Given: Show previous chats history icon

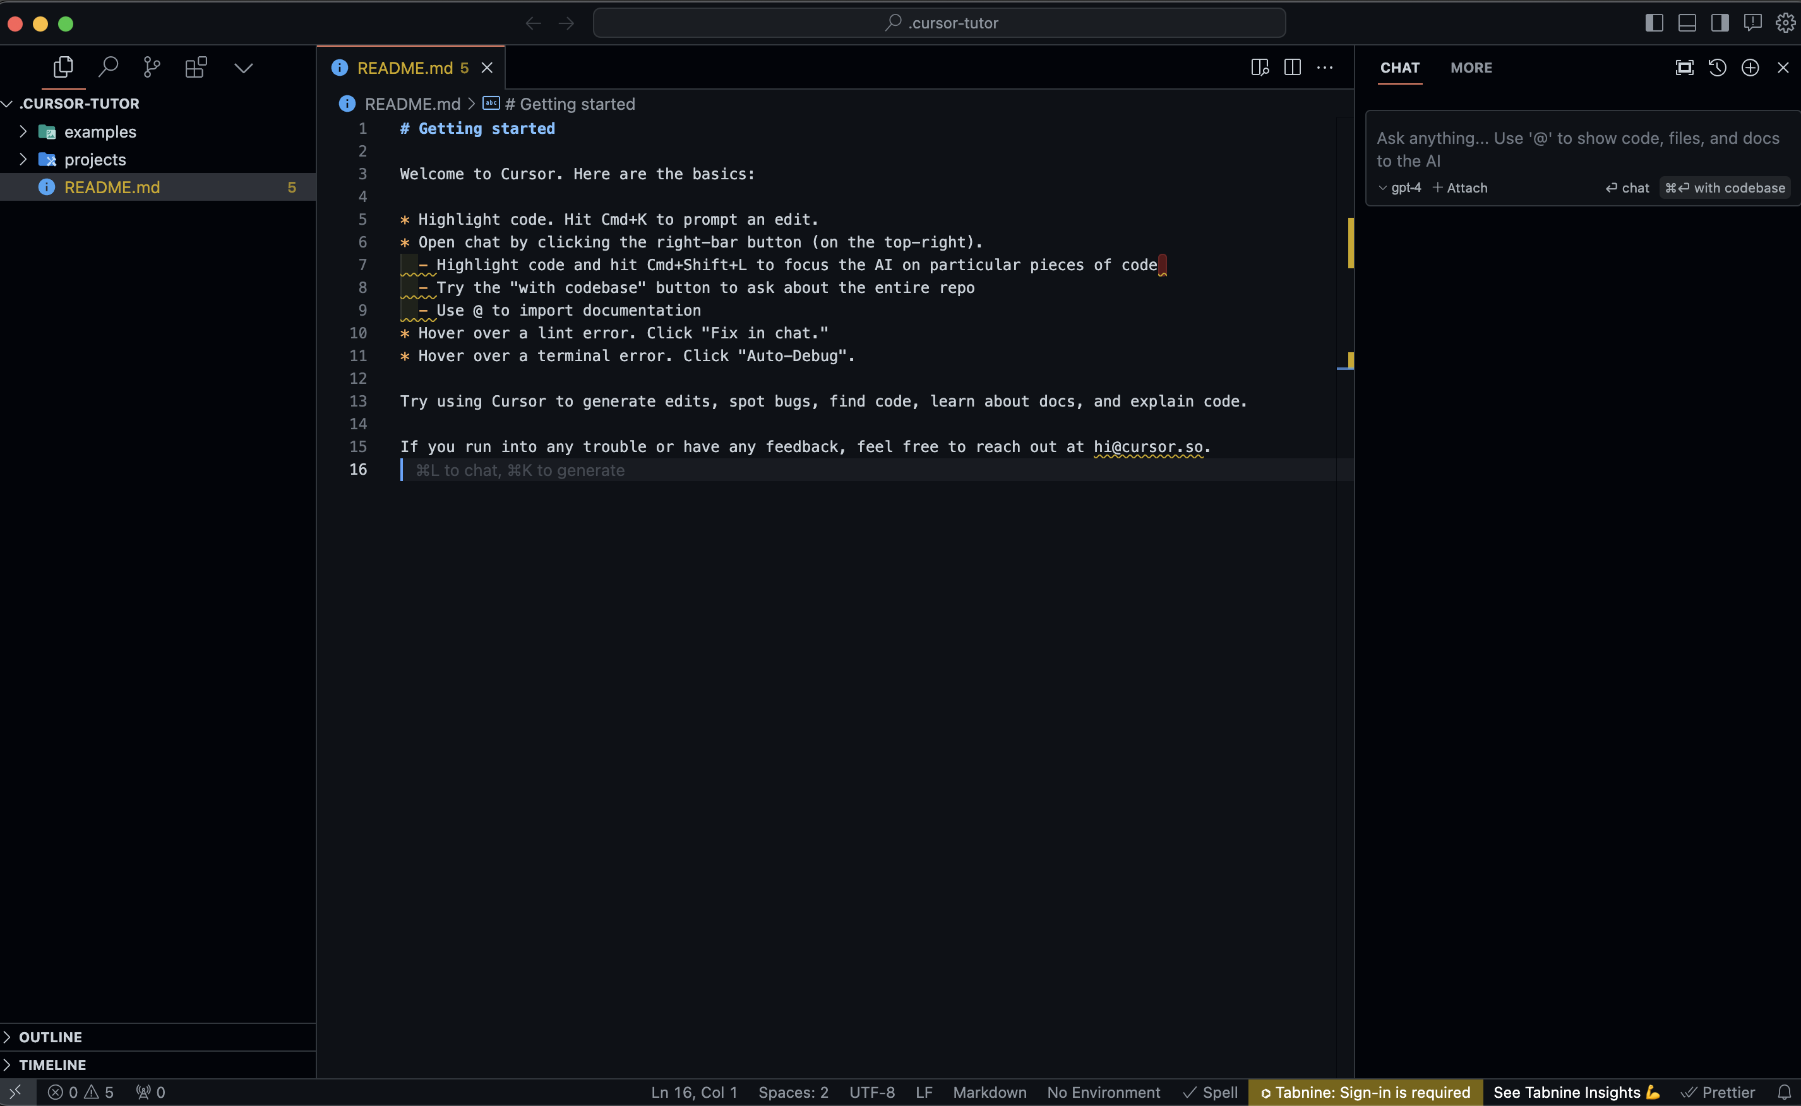Looking at the screenshot, I should tap(1717, 68).
